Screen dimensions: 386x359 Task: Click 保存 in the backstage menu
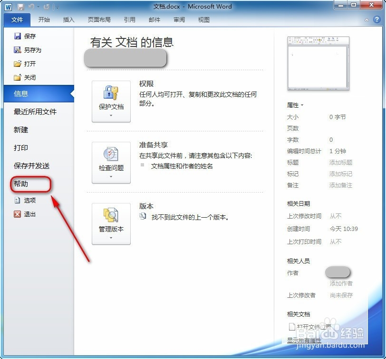(25, 37)
